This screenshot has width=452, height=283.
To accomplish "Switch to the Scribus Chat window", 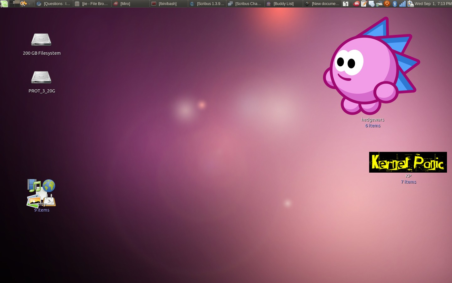I will tap(245, 4).
